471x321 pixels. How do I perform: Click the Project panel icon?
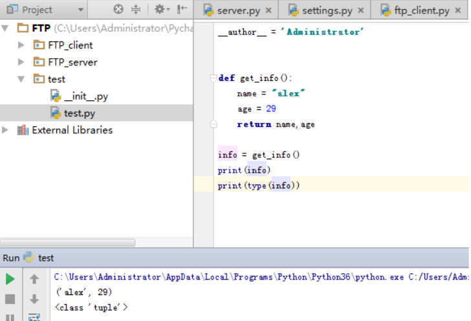(12, 9)
